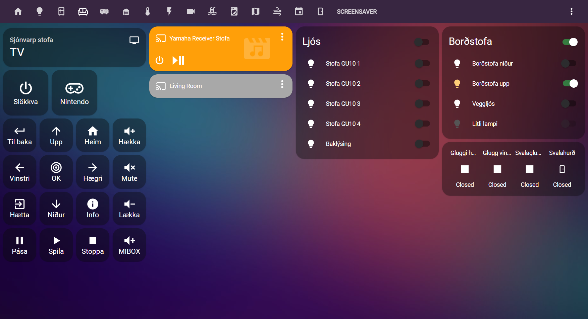Toggle the Borðstofa upp light switch
The image size is (588, 319).
coord(570,84)
